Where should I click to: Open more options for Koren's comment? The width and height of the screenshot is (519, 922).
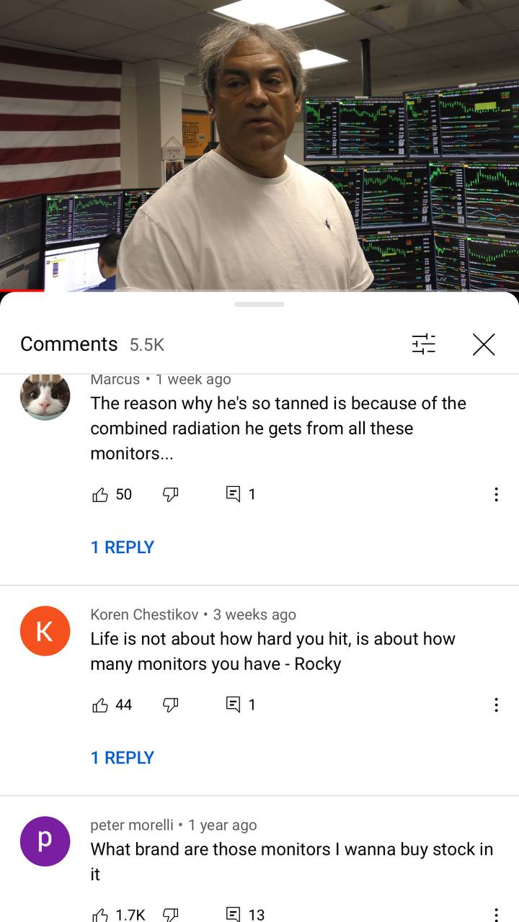[x=496, y=704]
